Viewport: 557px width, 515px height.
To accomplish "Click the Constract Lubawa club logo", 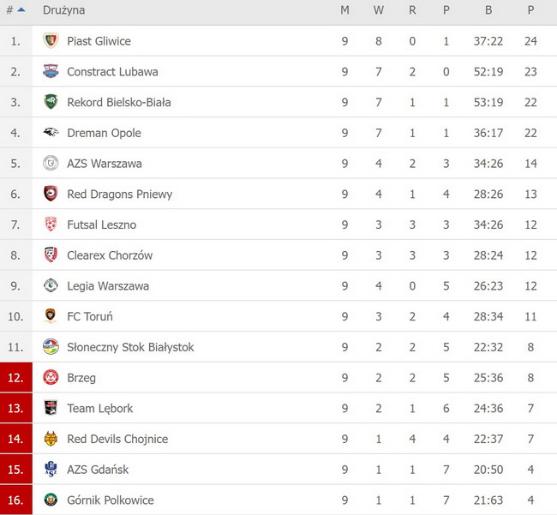I will (x=51, y=72).
